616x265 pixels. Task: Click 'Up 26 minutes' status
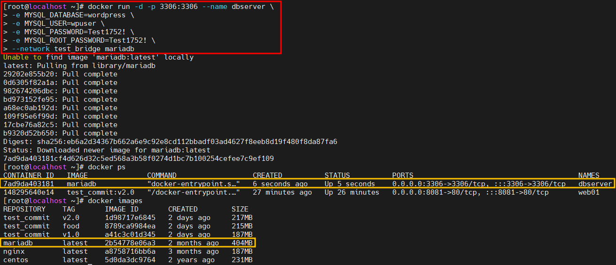tap(352, 192)
